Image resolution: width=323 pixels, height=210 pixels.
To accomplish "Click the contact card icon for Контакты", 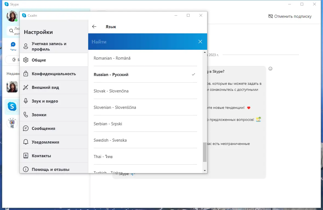I will coord(26,156).
